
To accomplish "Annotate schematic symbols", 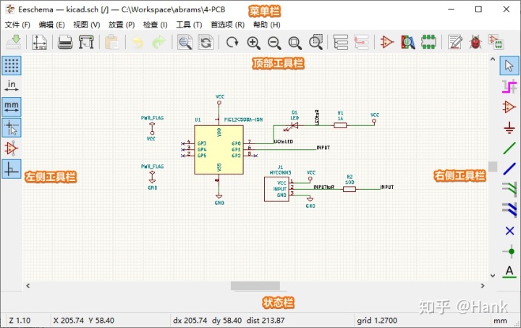I will coord(455,42).
